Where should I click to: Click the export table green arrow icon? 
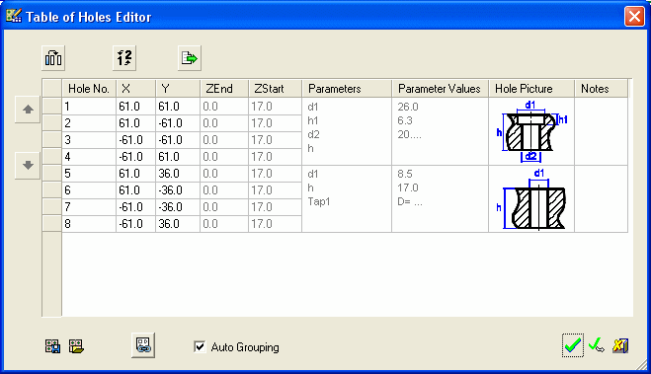point(190,58)
